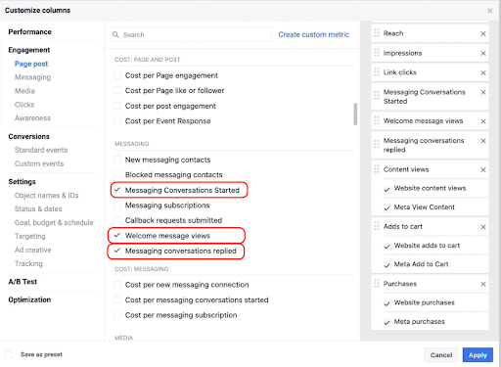Grab the drag handle for Content views
The image size is (501, 367).
coord(377,169)
